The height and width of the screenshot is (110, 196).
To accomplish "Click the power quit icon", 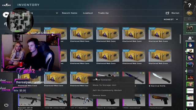I will 6,105.
